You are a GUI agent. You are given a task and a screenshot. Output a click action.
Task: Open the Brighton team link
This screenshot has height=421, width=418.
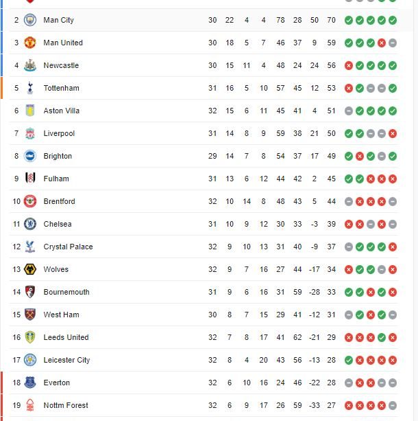pyautogui.click(x=58, y=156)
